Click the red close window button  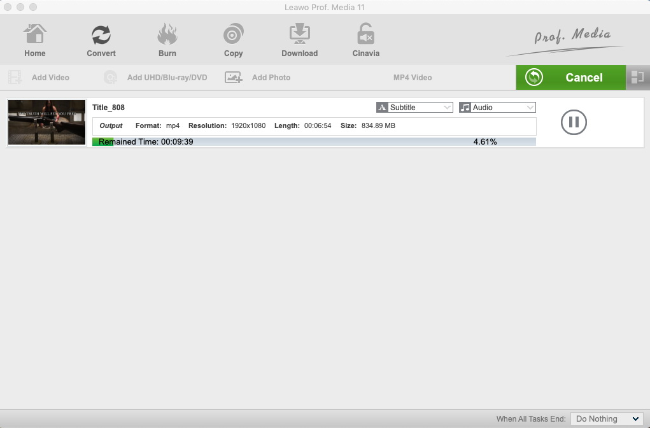[x=8, y=7]
